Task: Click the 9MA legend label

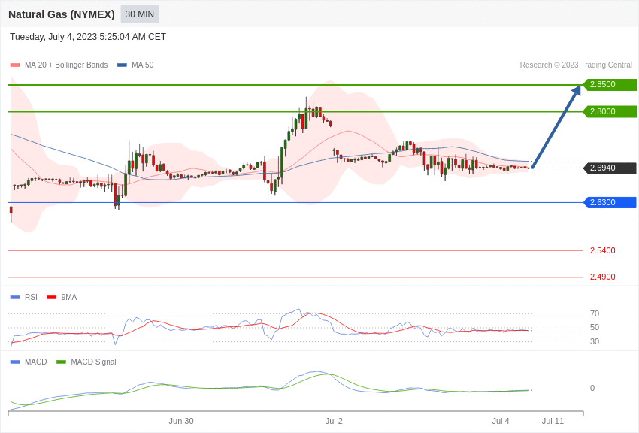Action: [x=69, y=298]
